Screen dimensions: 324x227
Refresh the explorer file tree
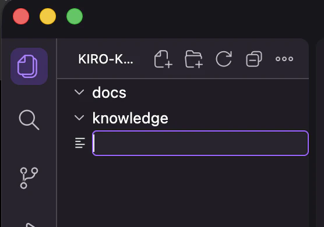(x=224, y=59)
